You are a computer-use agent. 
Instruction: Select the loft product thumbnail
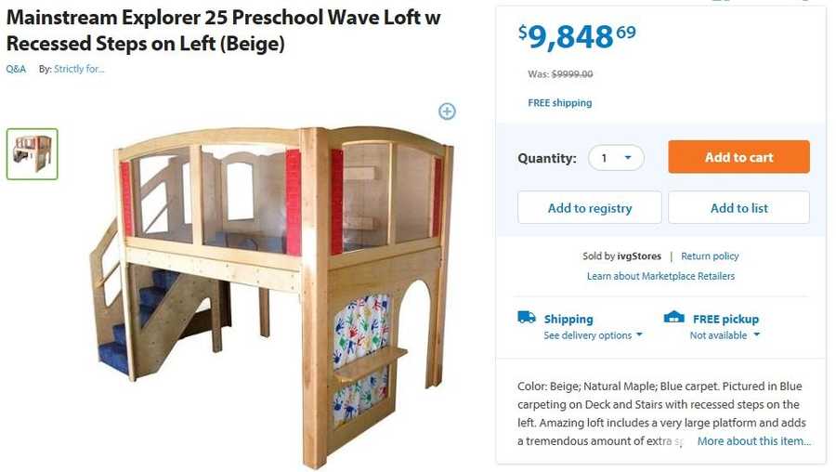pos(33,154)
